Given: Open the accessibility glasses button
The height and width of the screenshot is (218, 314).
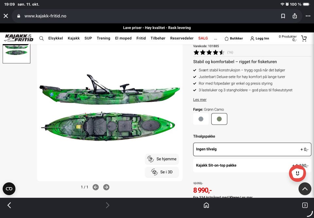Looking at the screenshot, I should click(9, 189).
